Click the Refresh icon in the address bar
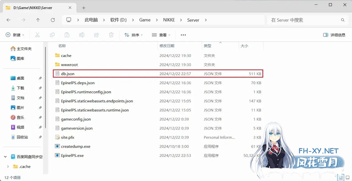 [53, 20]
